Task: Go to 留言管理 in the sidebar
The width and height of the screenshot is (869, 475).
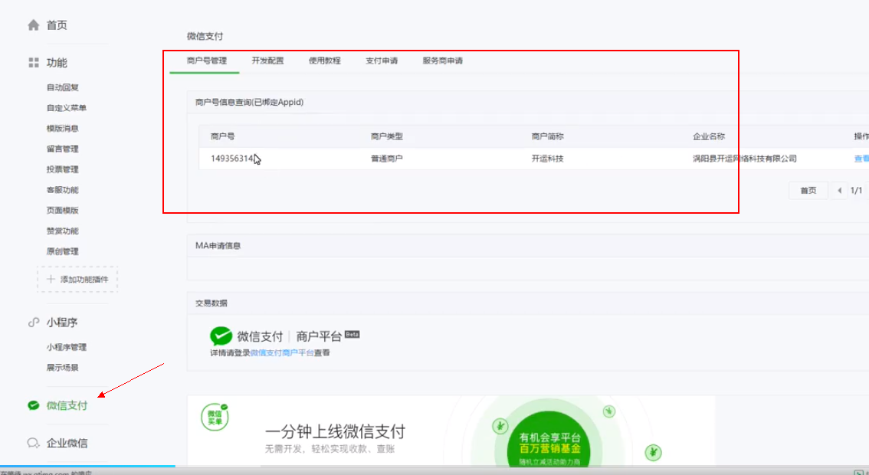Action: coord(63,149)
